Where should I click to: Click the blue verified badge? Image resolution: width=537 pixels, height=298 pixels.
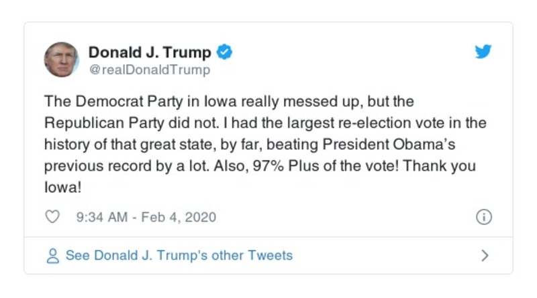tap(226, 52)
